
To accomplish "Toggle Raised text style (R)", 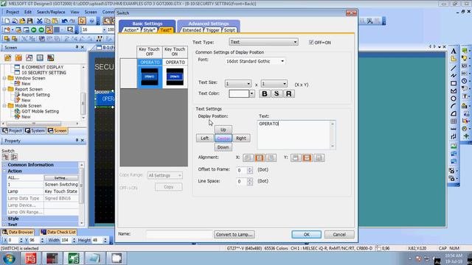I will pyautogui.click(x=288, y=93).
